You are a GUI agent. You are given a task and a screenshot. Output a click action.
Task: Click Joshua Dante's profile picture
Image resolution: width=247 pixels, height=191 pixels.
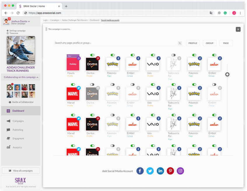[6, 22]
